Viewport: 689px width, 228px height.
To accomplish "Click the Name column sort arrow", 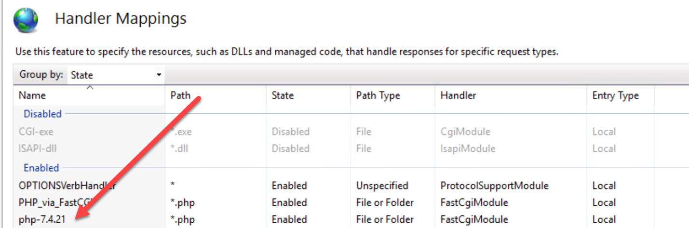I will click(x=90, y=87).
